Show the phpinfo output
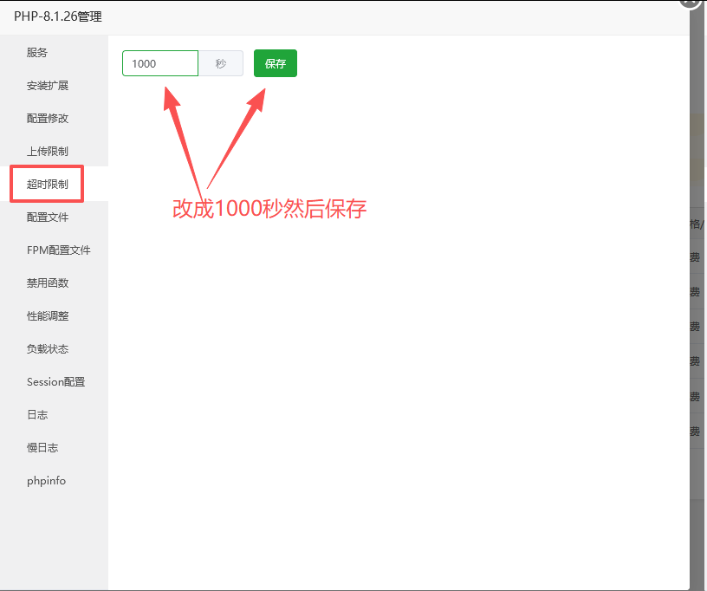 [x=45, y=480]
